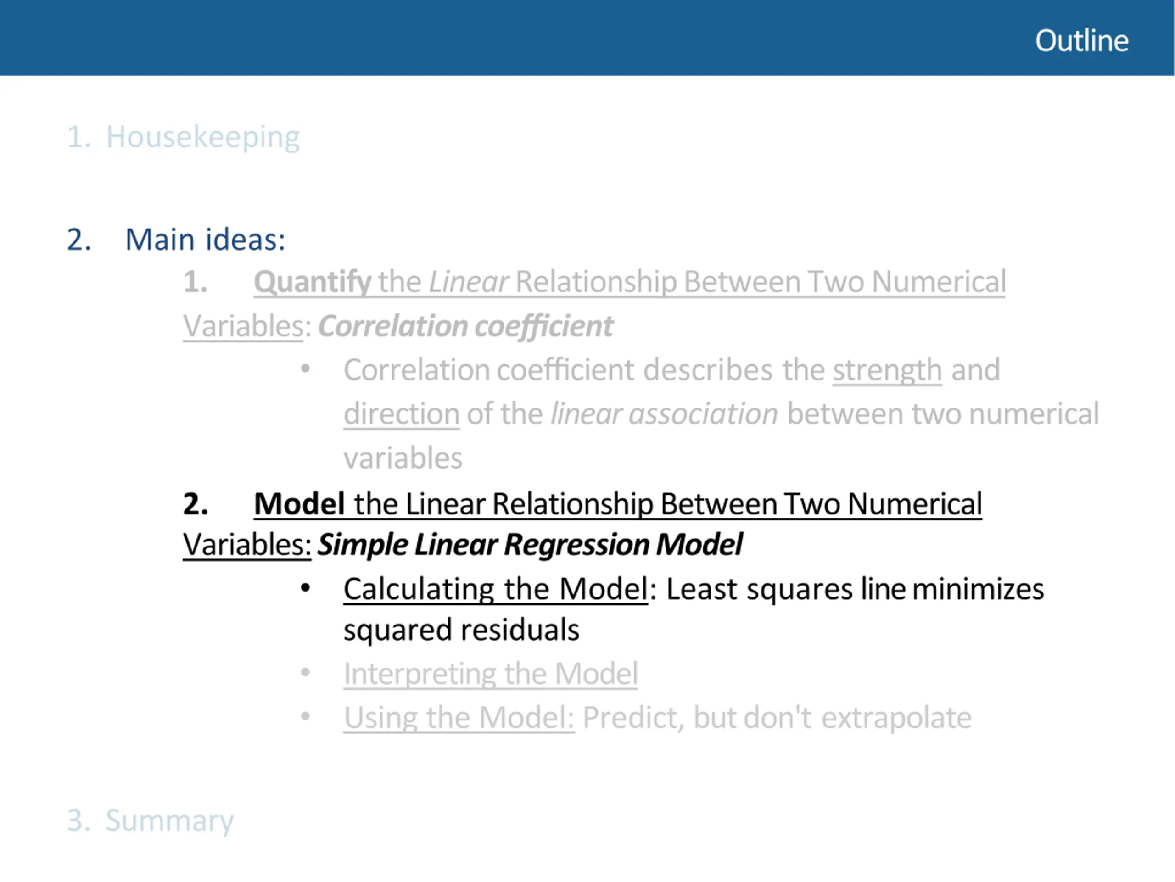The height and width of the screenshot is (882, 1175).
Task: Click the Outline title in header
Action: tap(1081, 41)
